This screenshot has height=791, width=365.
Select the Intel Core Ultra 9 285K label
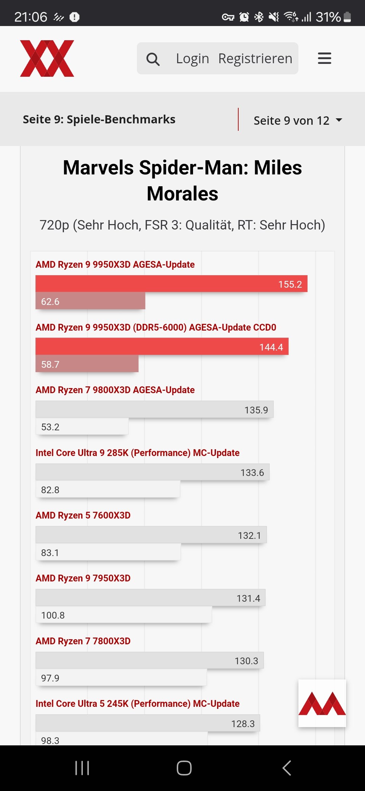pyautogui.click(x=138, y=453)
